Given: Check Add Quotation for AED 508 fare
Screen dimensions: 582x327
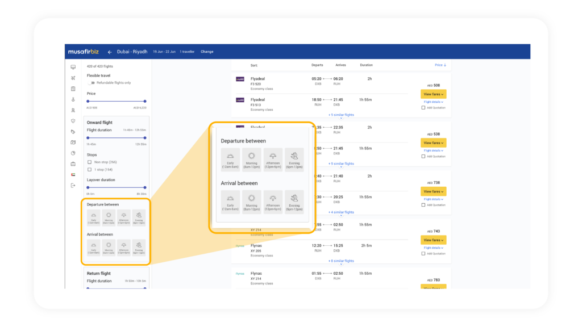Looking at the screenshot, I should 423,108.
